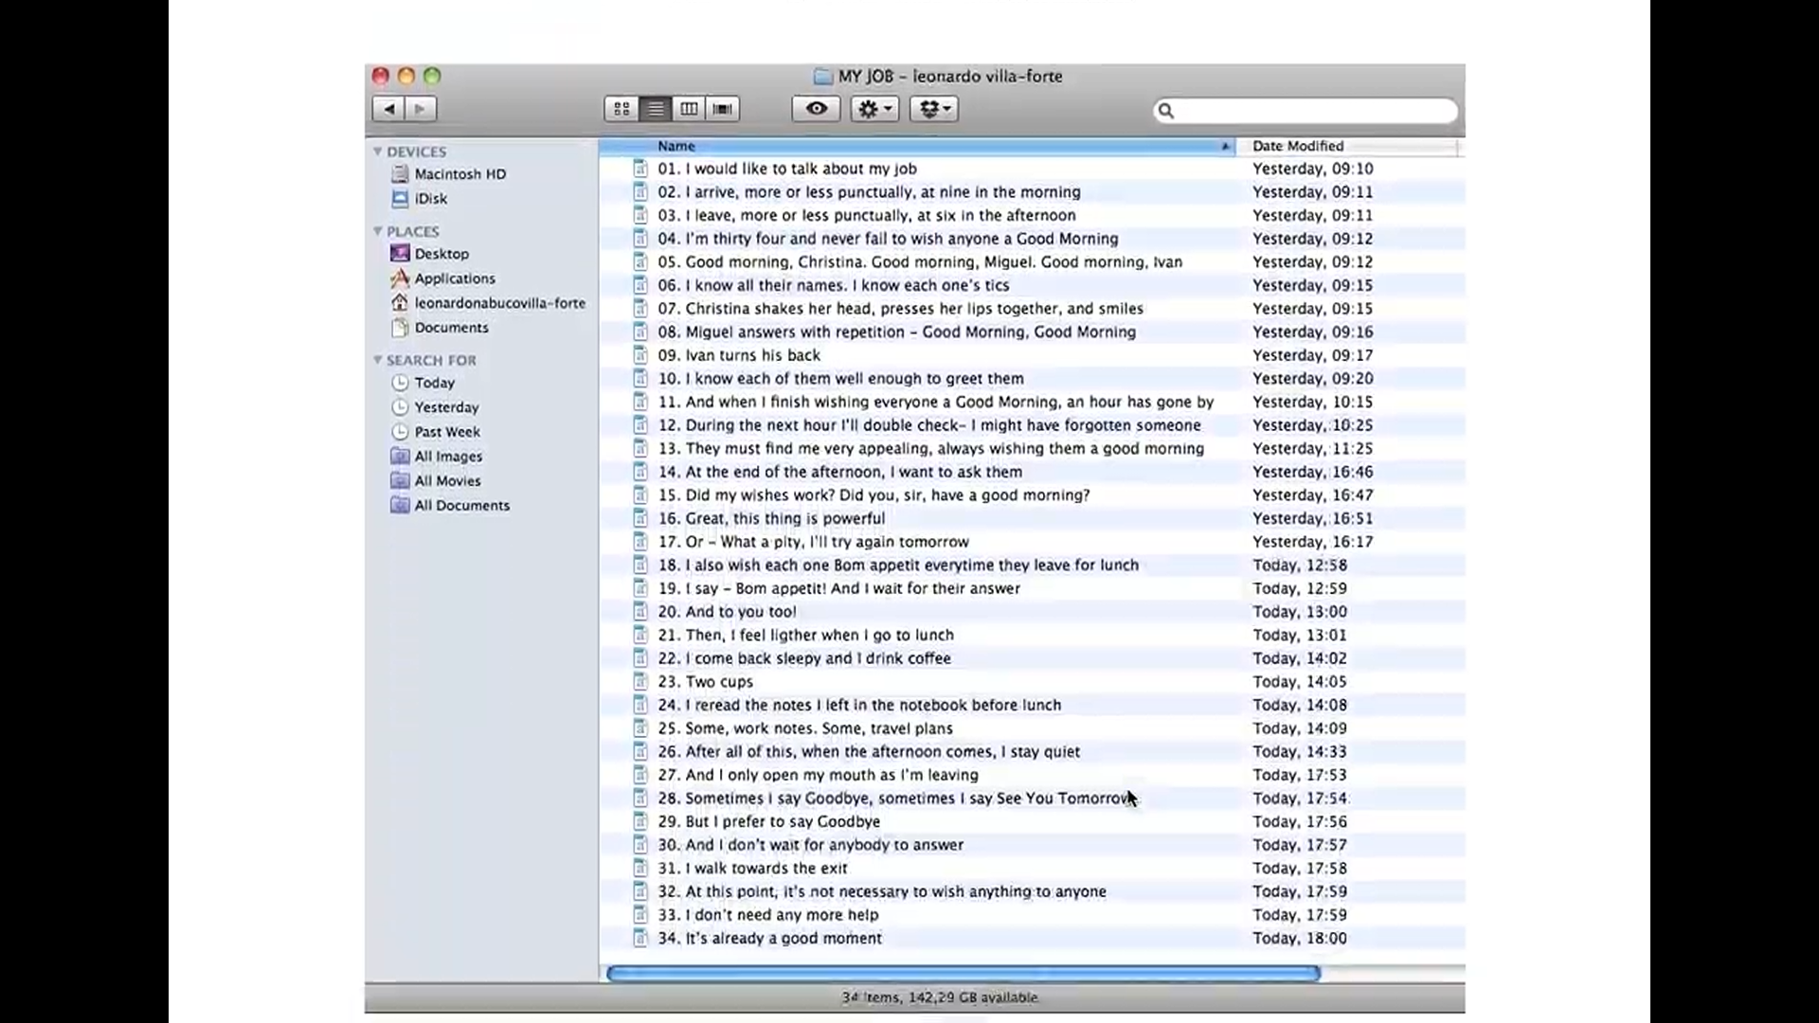Open the Applications folder in sidebar
Screen dimensions: 1819x1023
454,278
